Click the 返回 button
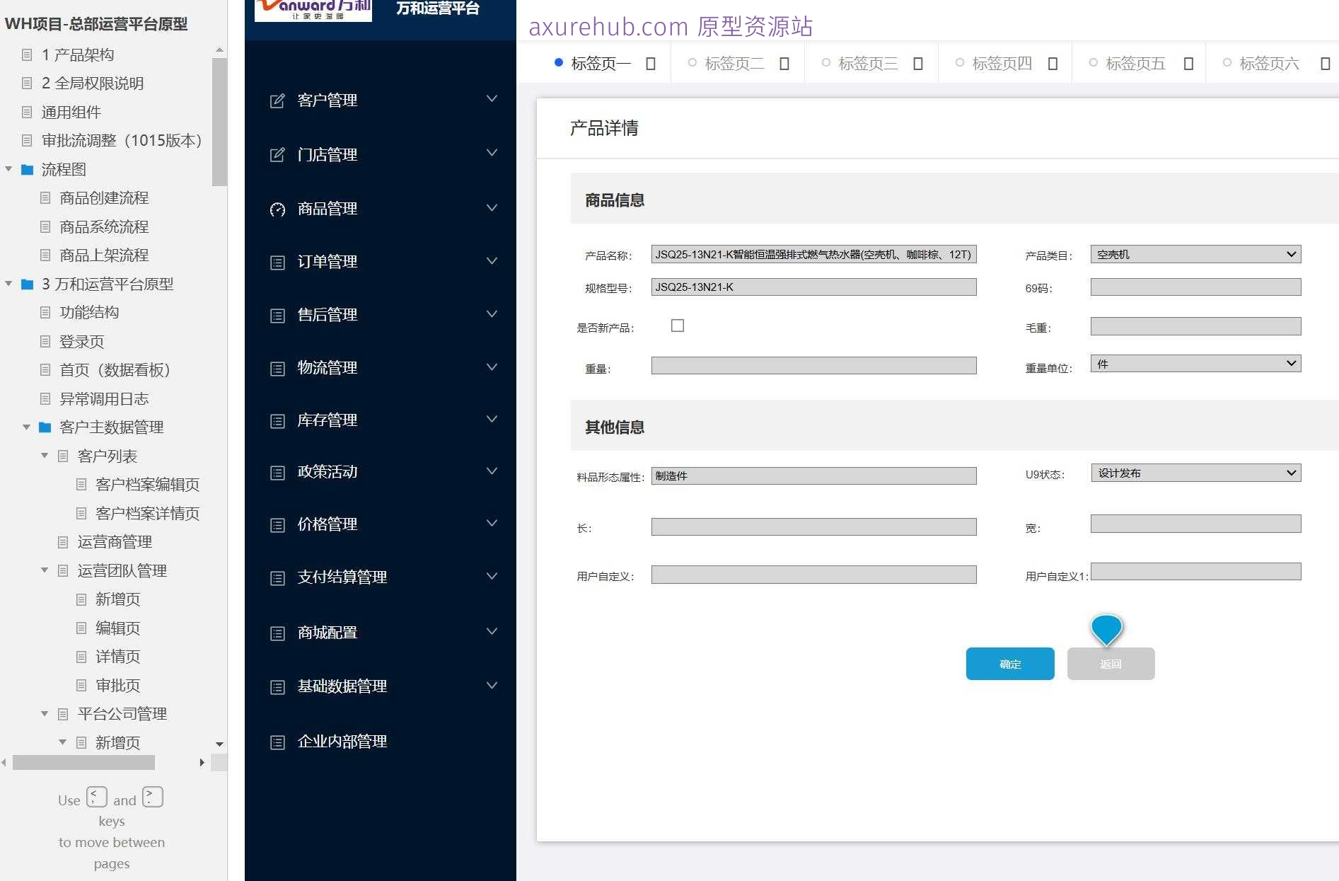The width and height of the screenshot is (1339, 881). 1110,664
